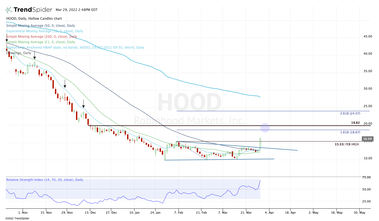Select the Simple Moving Average (50) legend entry
Viewport: 379px width, 221px height.
[x=40, y=26]
